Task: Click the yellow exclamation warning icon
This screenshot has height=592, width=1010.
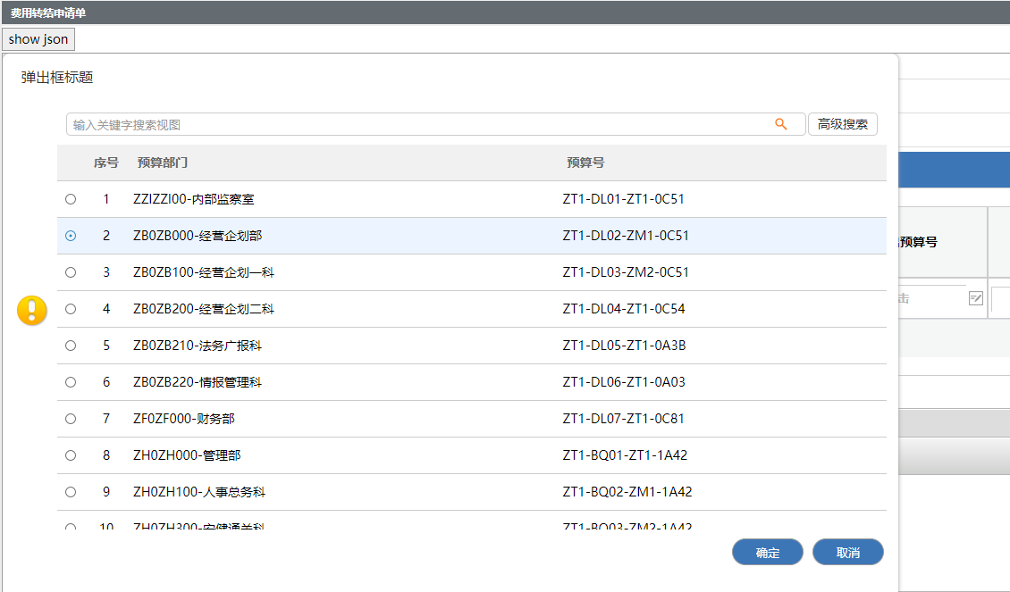Action: pyautogui.click(x=31, y=310)
